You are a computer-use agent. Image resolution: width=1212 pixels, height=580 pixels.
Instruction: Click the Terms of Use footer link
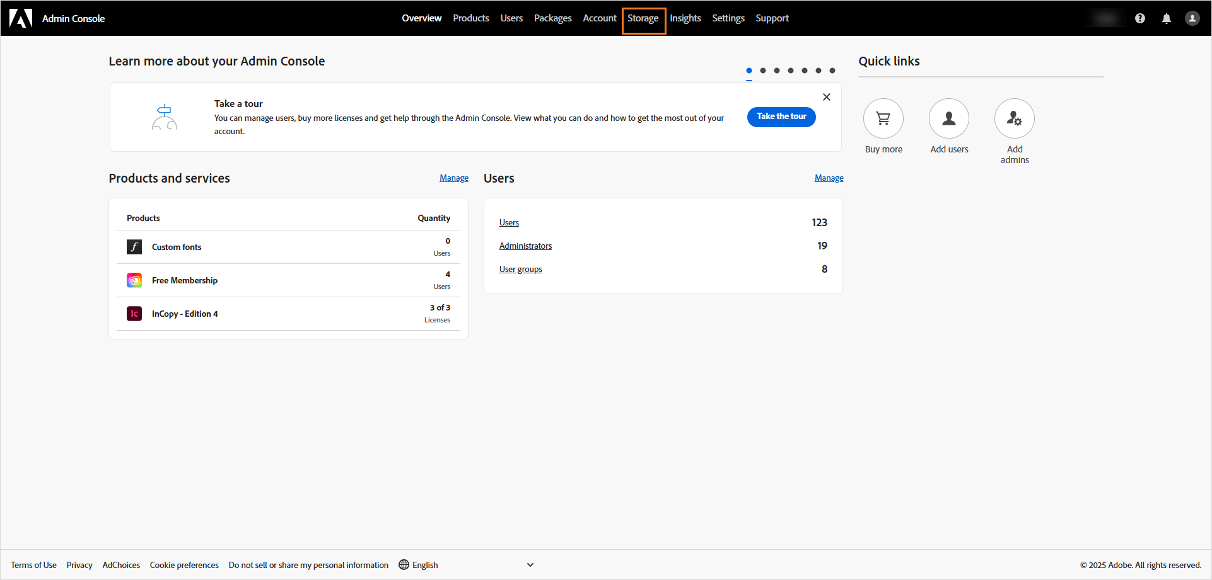click(x=33, y=565)
